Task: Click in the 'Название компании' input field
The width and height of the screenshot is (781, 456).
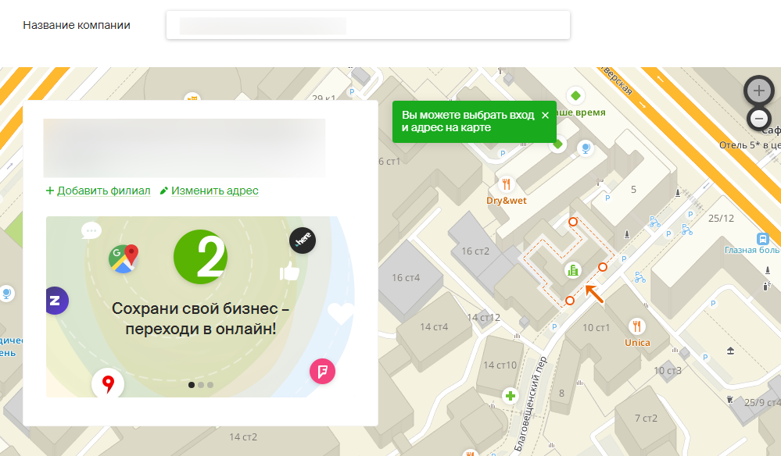Action: point(367,25)
